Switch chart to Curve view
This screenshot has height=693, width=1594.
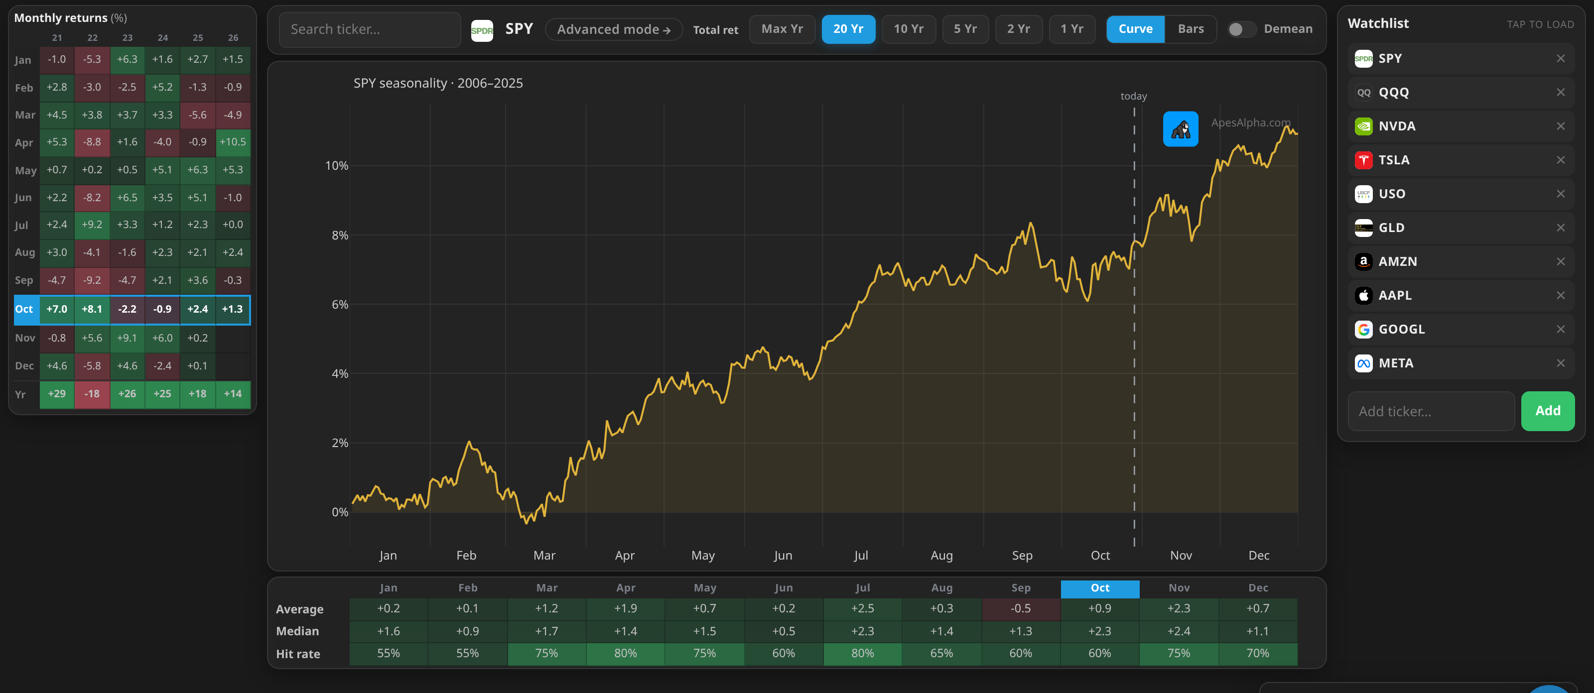click(1135, 29)
